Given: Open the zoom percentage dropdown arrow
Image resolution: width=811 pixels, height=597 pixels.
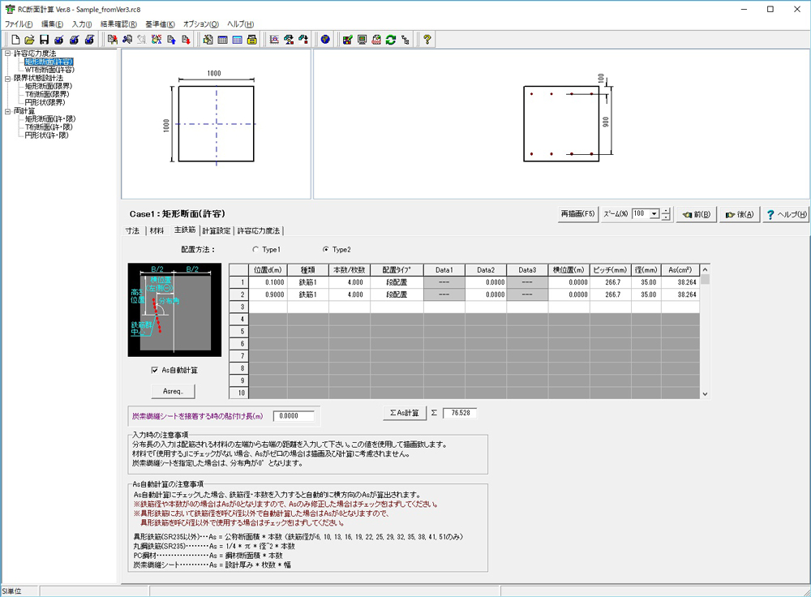Looking at the screenshot, I should 654,213.
